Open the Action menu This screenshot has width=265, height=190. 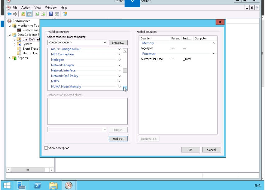(x=26, y=7)
